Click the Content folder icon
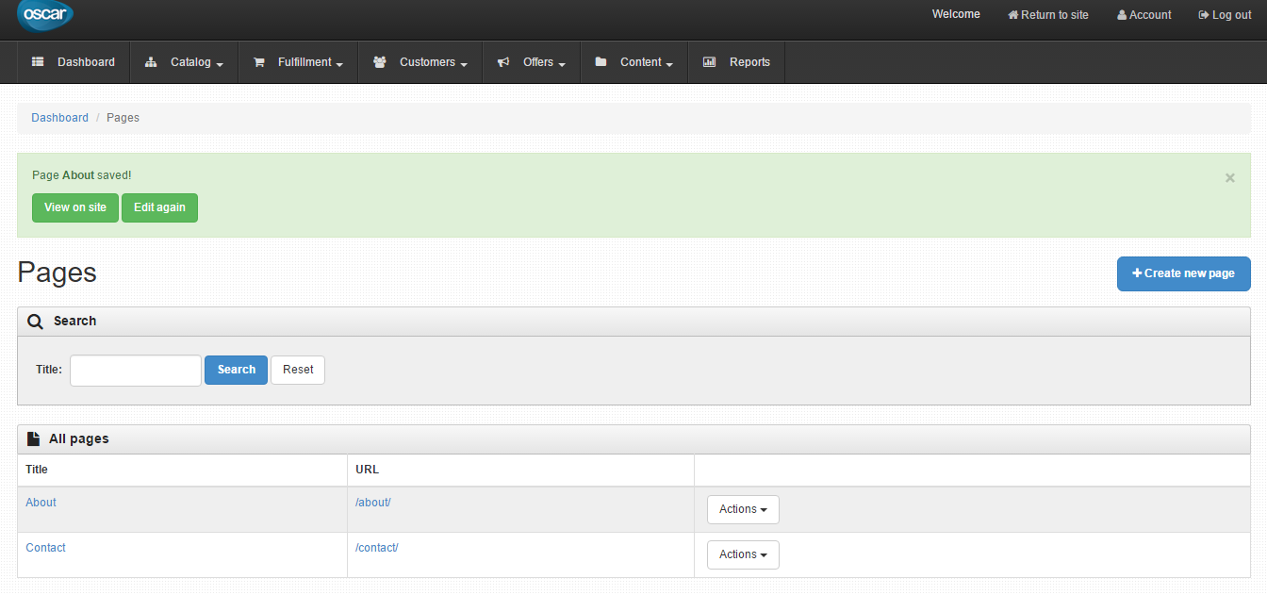This screenshot has width=1267, height=595. pos(601,62)
